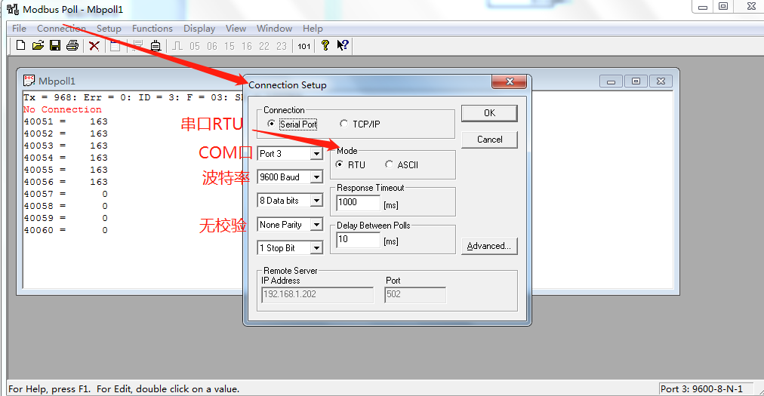The height and width of the screenshot is (396, 764).
Task: Click the Modbus Poll application title icon
Action: coord(13,9)
